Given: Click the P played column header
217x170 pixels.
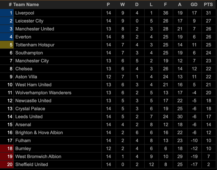Looking at the screenshot, I should point(108,5).
